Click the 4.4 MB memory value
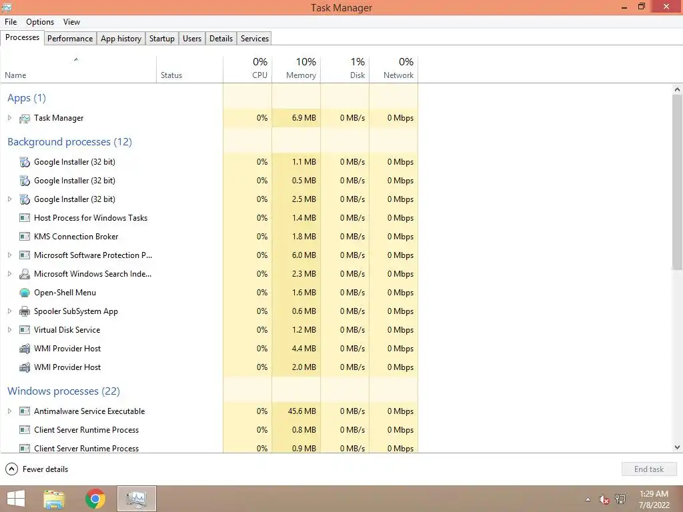This screenshot has height=512, width=683. point(304,349)
